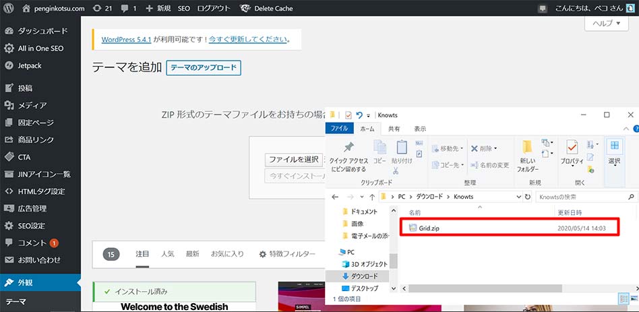This screenshot has height=312, width=639.
Task: Select 注目 theme filter tab
Action: click(x=142, y=254)
